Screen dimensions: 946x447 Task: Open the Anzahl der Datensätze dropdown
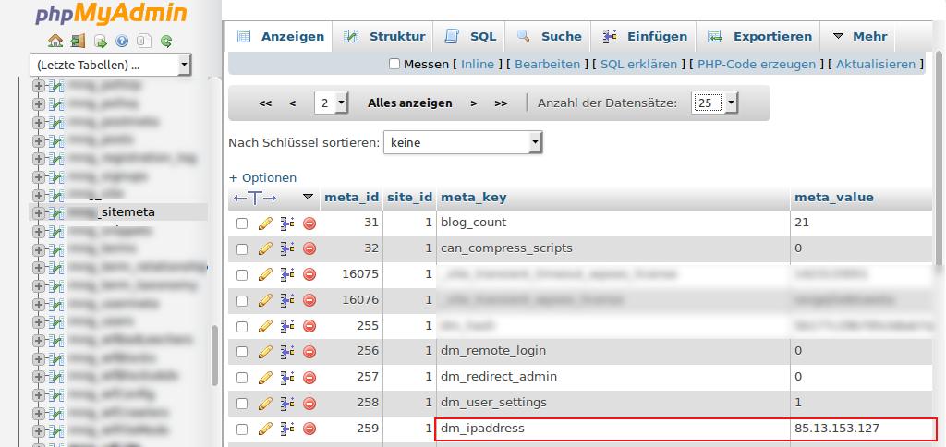716,103
